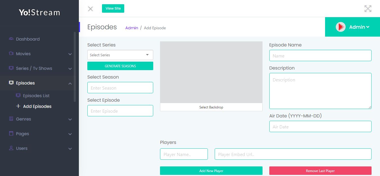The height and width of the screenshot is (176, 380).
Task: Follow the Admin breadcrumb link
Action: (x=132, y=28)
